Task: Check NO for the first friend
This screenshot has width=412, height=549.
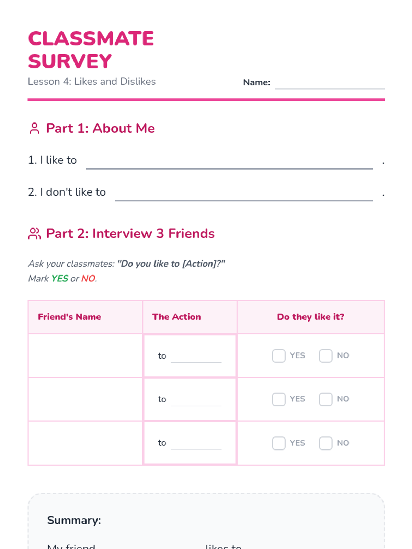Action: pyautogui.click(x=325, y=356)
